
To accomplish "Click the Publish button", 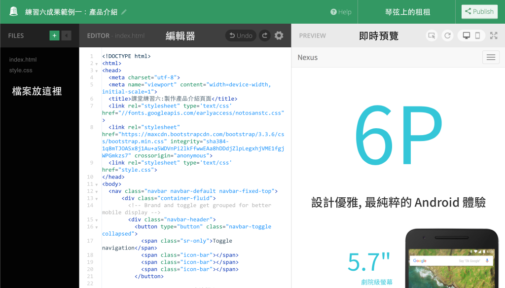I will tap(479, 12).
